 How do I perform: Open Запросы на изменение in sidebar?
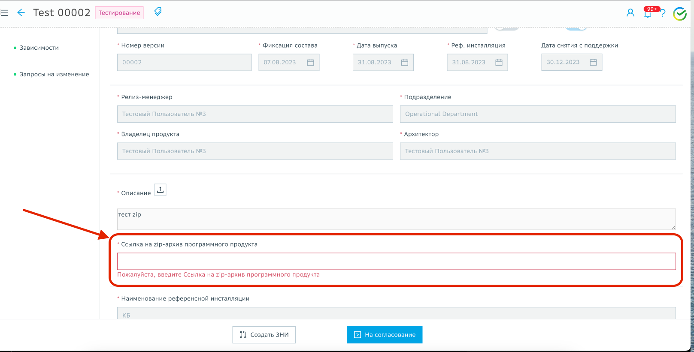54,74
